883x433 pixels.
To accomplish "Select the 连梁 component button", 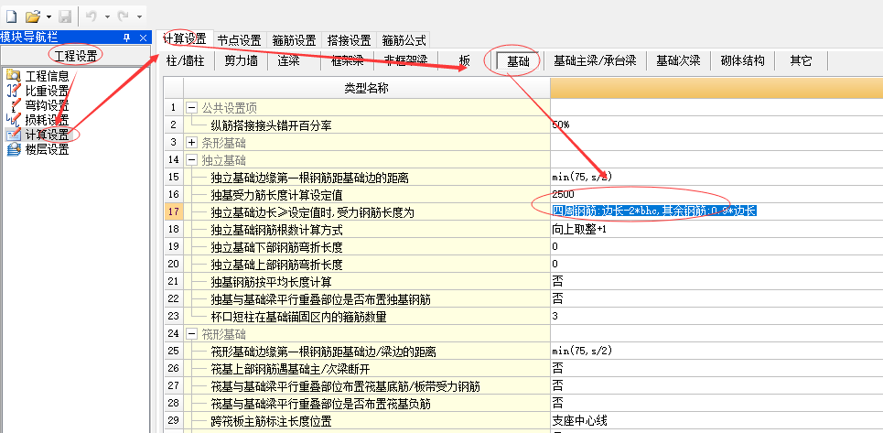I will [x=288, y=60].
